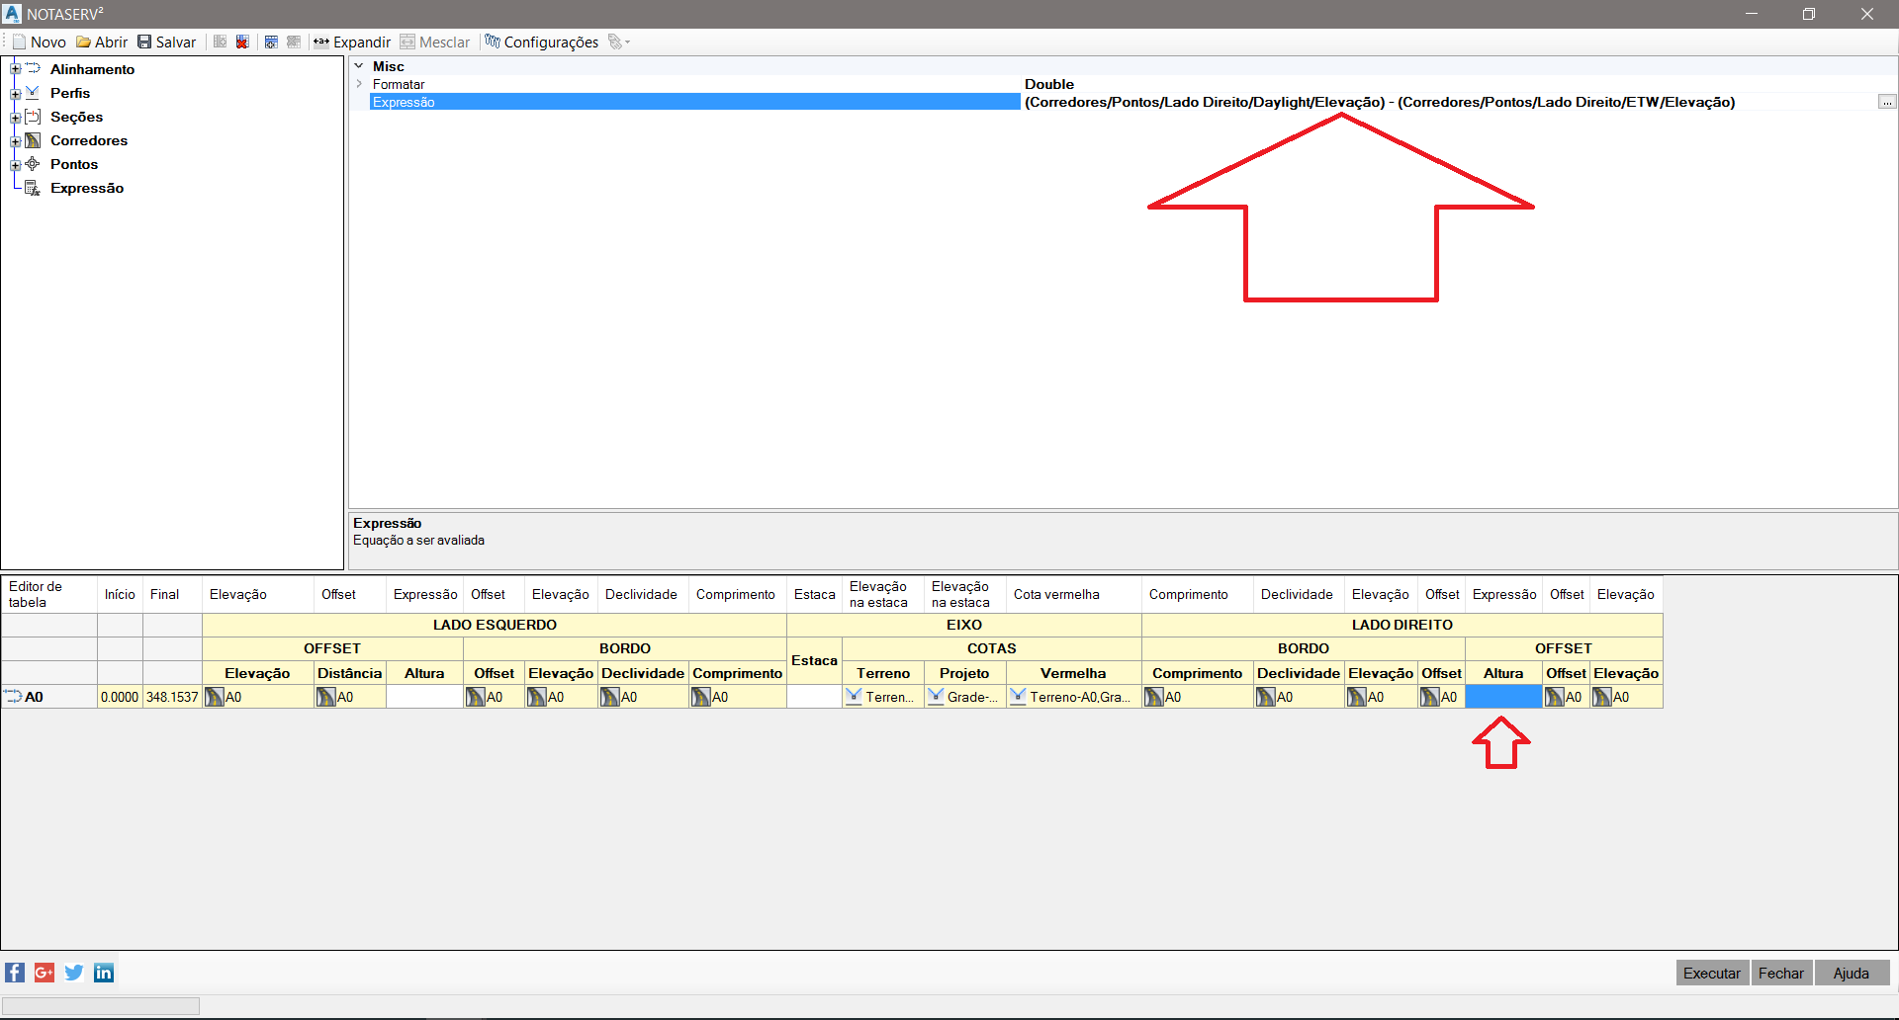Select the Seções section icon in tree
The width and height of the screenshot is (1899, 1020).
point(33,116)
